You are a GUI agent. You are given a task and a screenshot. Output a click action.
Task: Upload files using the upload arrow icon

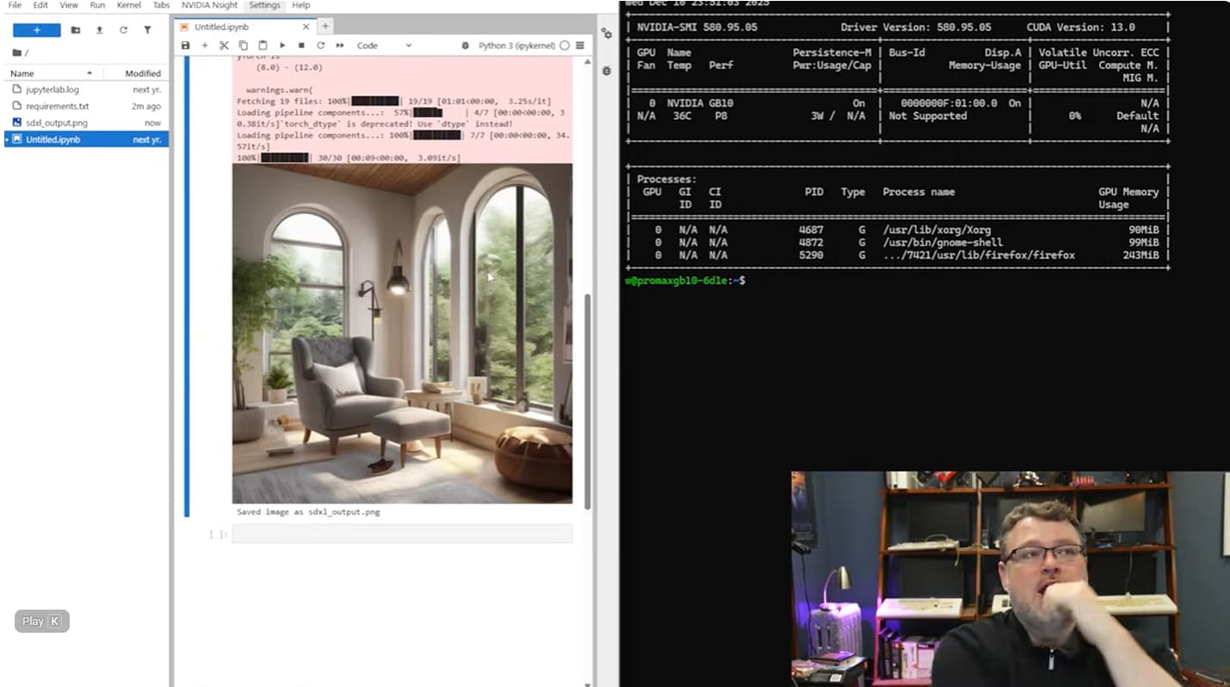click(99, 30)
